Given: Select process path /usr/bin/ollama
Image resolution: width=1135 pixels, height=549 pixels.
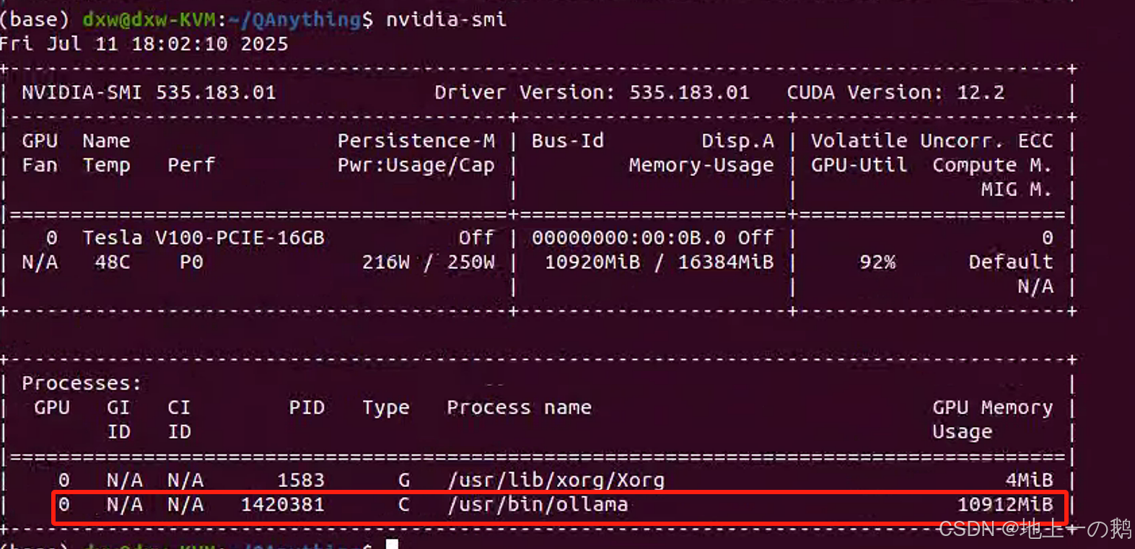Looking at the screenshot, I should 538,504.
